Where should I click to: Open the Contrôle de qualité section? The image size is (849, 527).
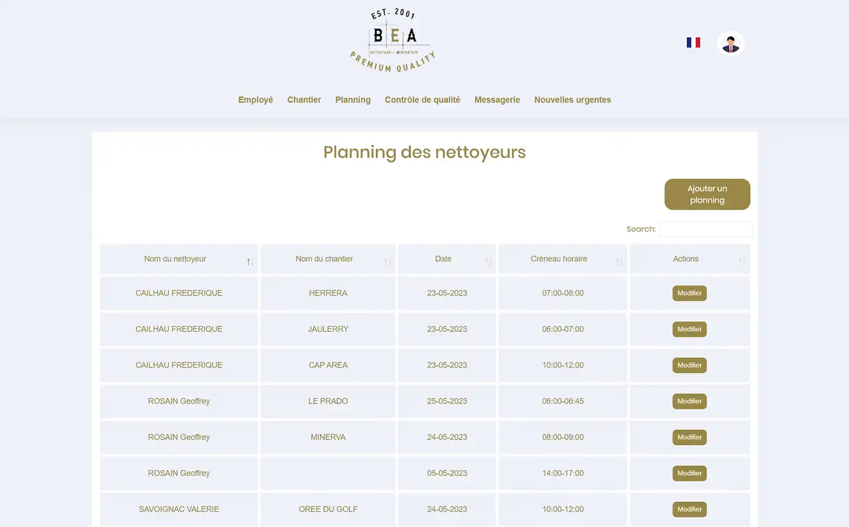(x=423, y=100)
